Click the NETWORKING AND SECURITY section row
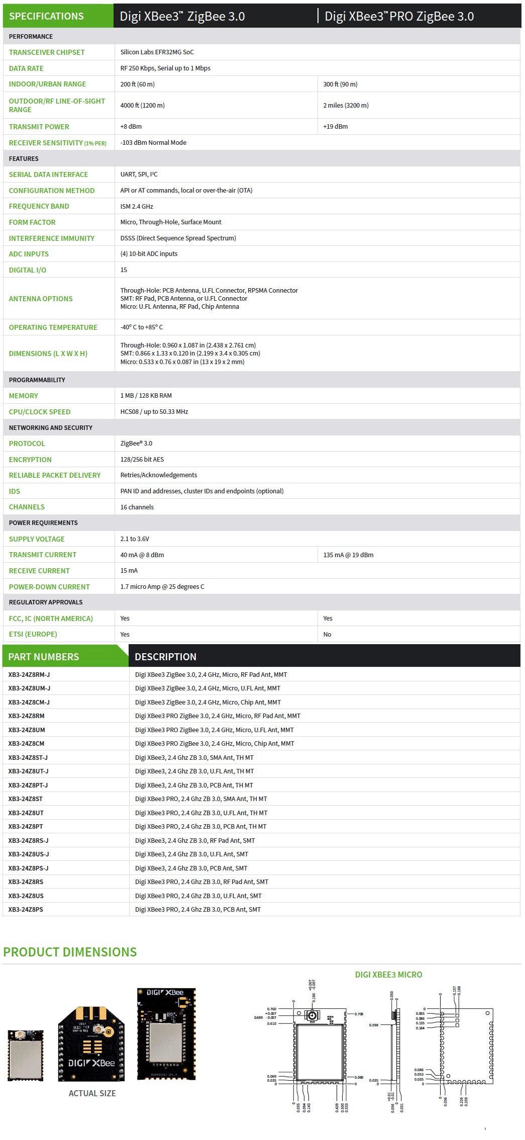This screenshot has height=1140, width=525. tap(51, 428)
